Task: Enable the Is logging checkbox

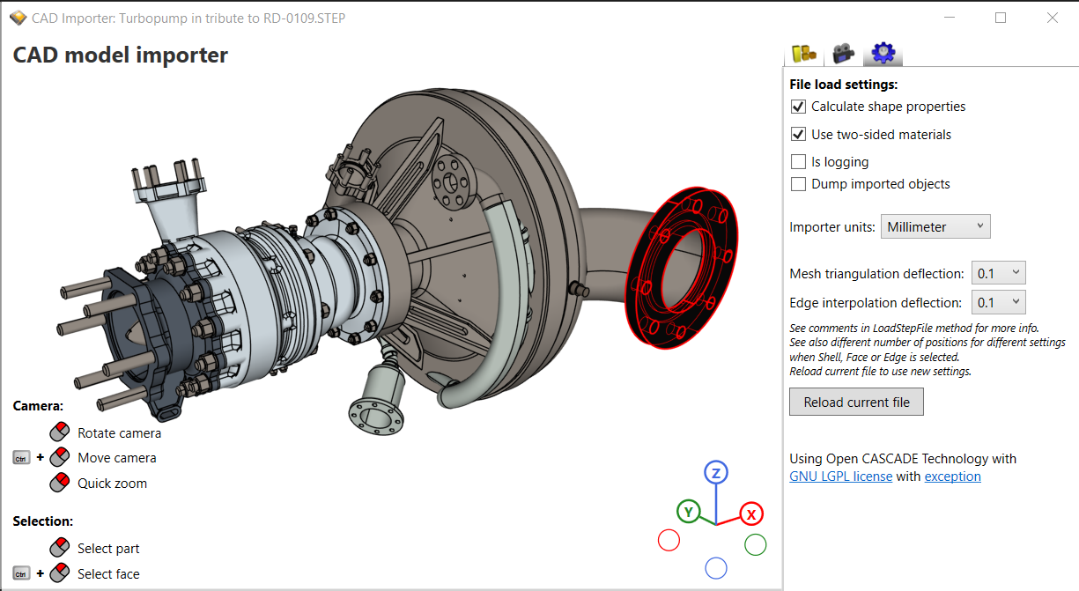Action: pos(799,162)
